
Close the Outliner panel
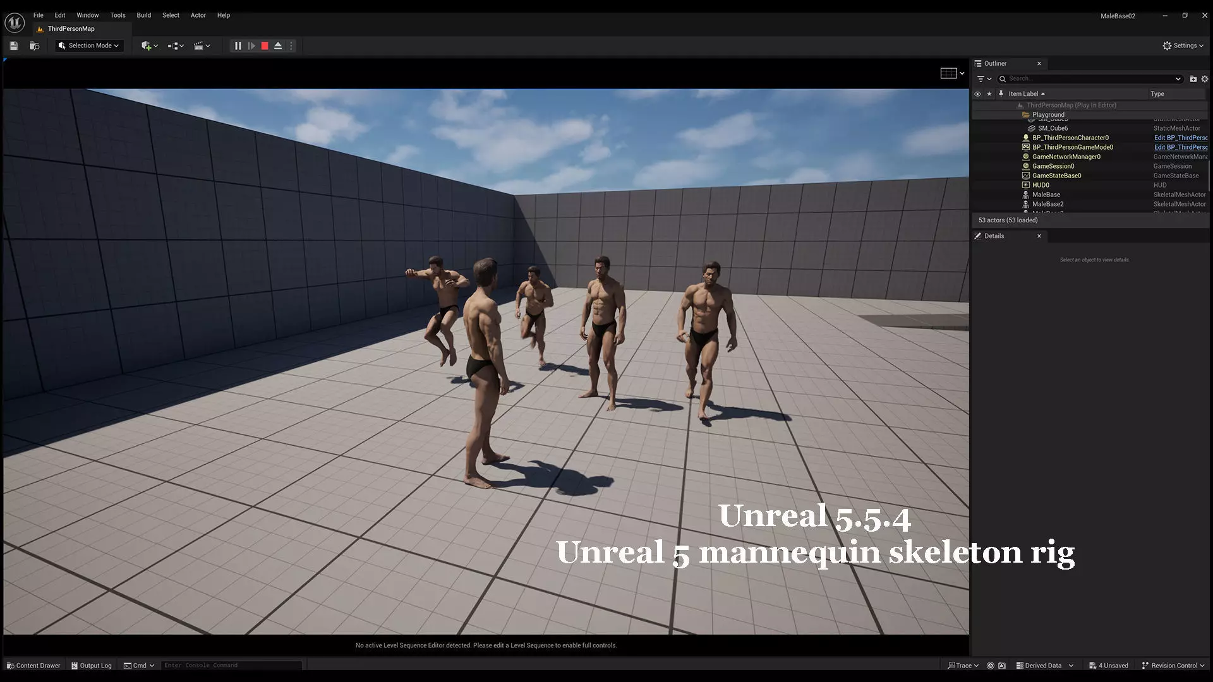click(x=1039, y=63)
